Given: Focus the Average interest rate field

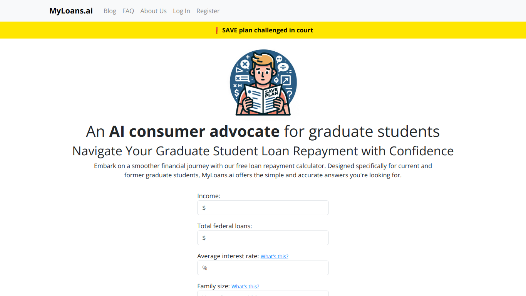Looking at the screenshot, I should pyautogui.click(x=263, y=268).
